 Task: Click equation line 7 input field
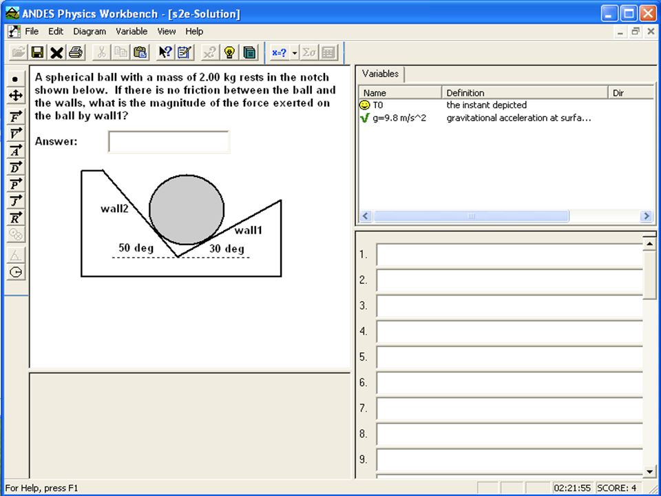[x=510, y=409]
